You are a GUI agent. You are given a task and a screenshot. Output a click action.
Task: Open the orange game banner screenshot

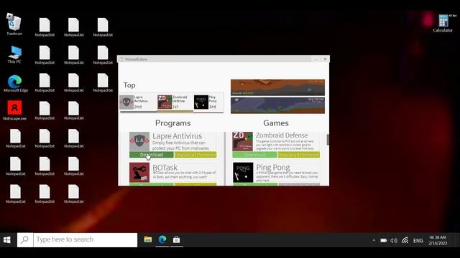(x=277, y=87)
